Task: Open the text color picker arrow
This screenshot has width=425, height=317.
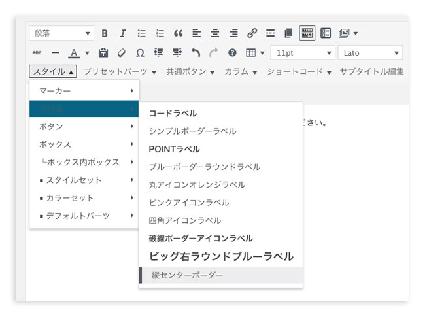Action: 87,53
